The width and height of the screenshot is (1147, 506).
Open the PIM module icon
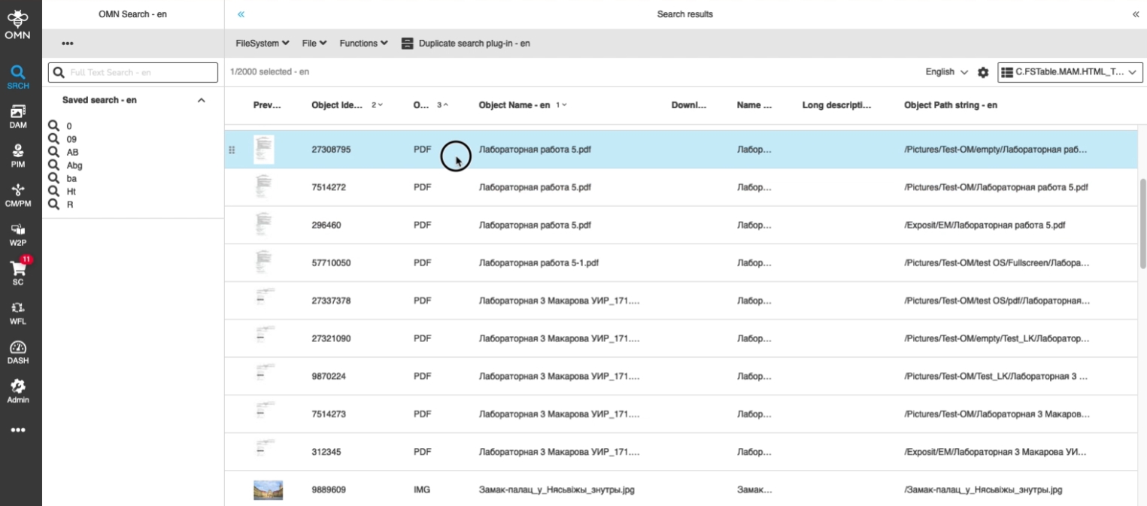[x=18, y=155]
